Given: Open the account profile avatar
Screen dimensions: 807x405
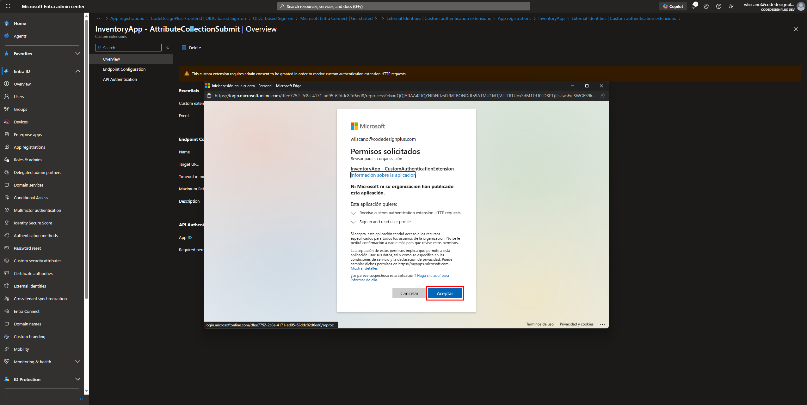Looking at the screenshot, I should (x=801, y=6).
